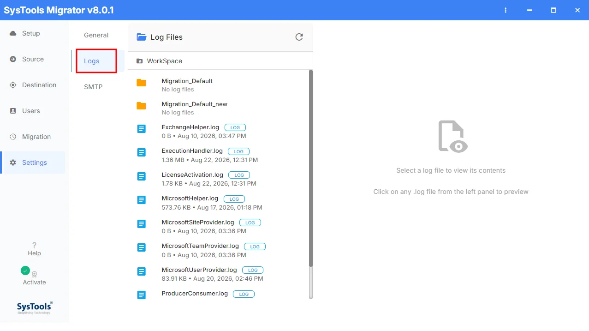The width and height of the screenshot is (589, 331).
Task: Open the General settings tab
Action: (96, 35)
